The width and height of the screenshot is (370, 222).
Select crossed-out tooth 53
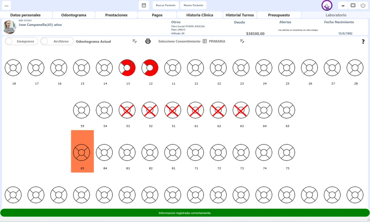click(127, 110)
